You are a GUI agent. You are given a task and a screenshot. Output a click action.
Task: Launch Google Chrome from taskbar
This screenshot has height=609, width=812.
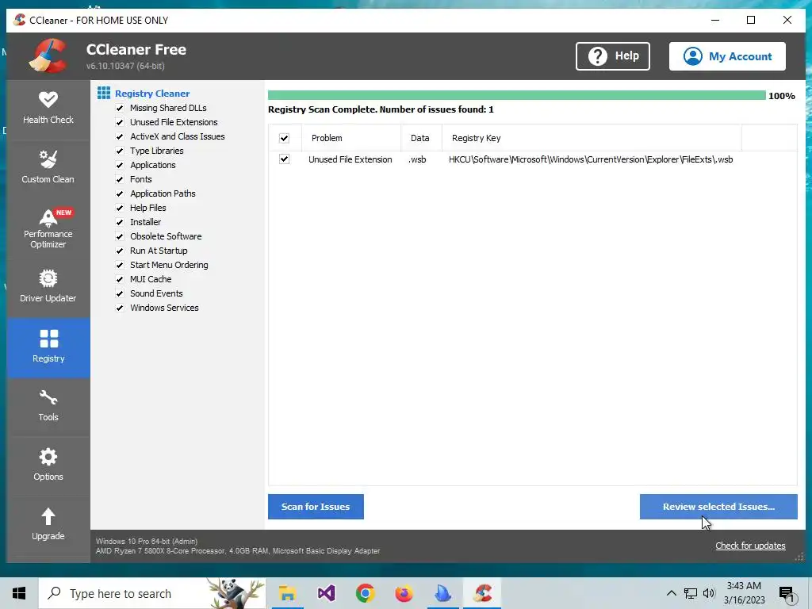[365, 593]
